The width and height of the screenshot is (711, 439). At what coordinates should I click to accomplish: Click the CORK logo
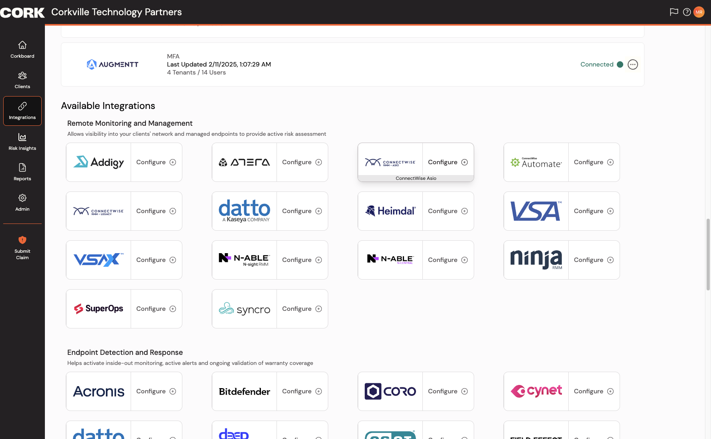[22, 13]
